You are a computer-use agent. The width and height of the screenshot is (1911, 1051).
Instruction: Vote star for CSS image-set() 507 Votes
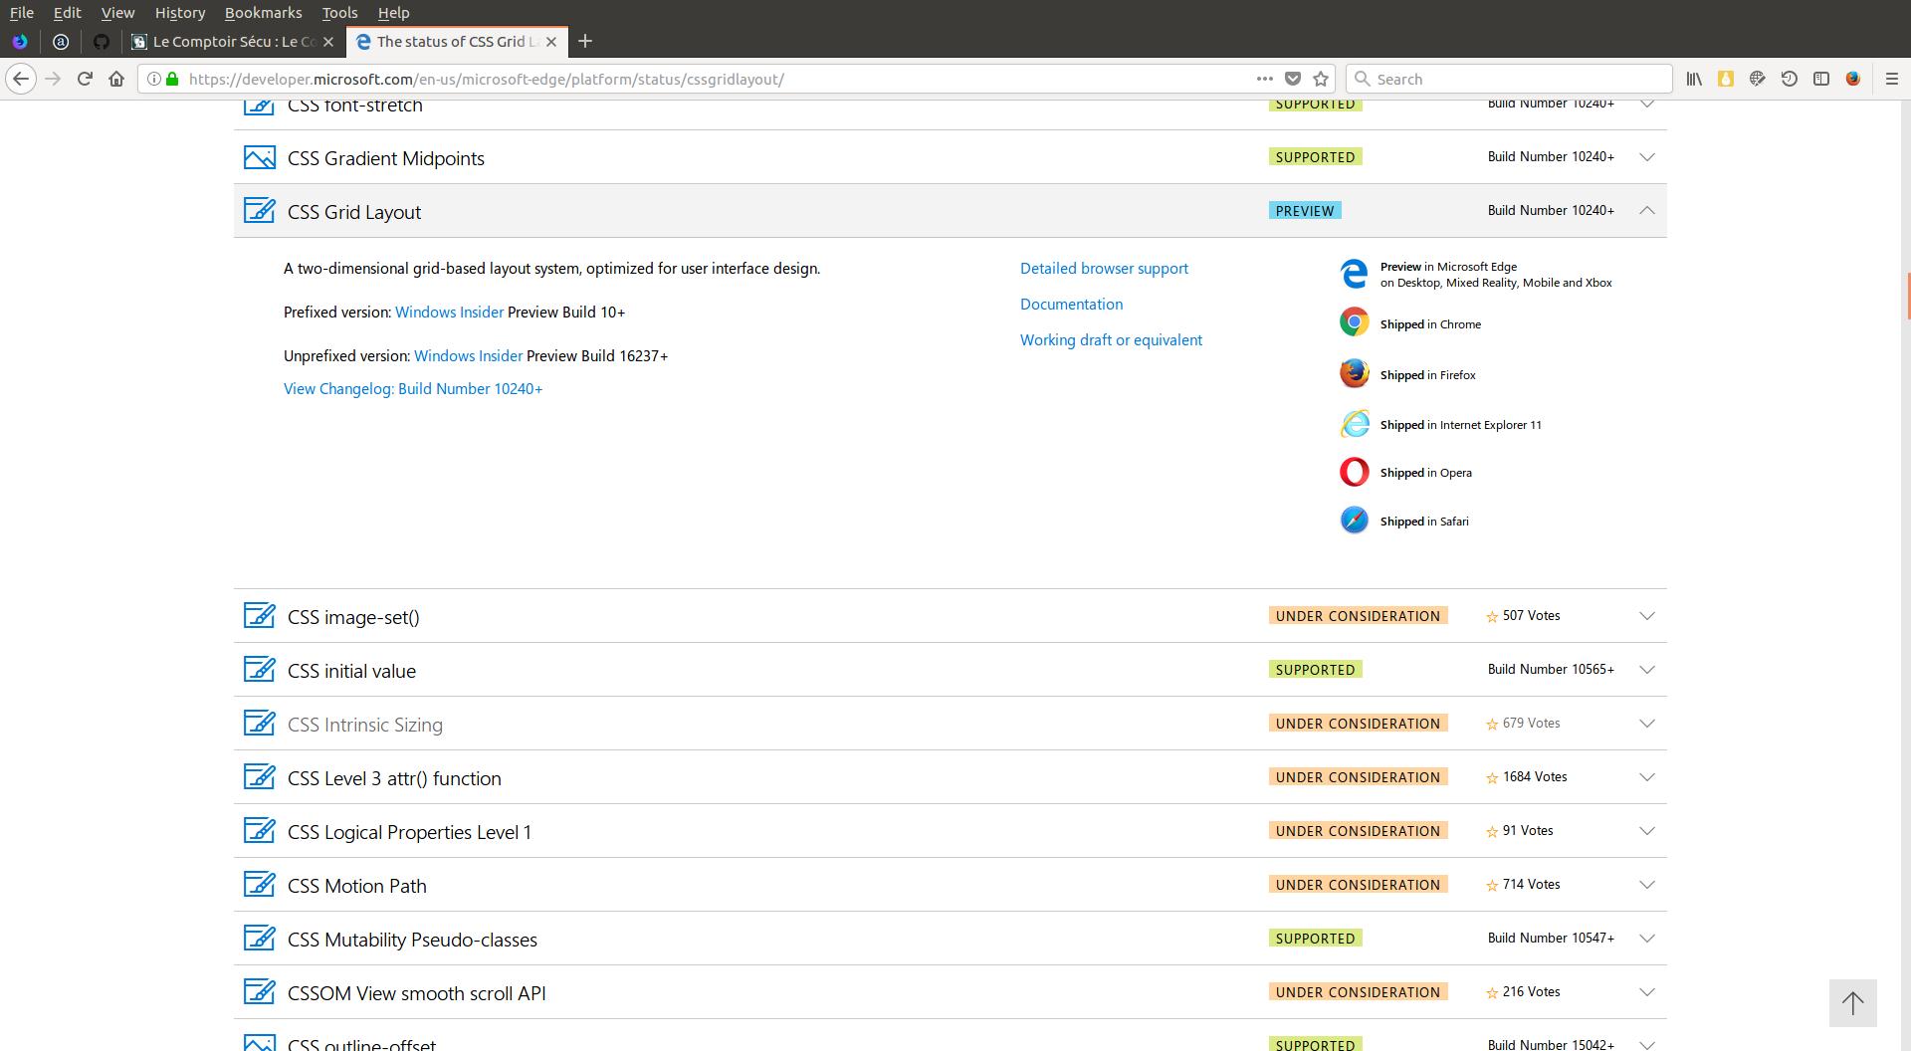click(1491, 617)
